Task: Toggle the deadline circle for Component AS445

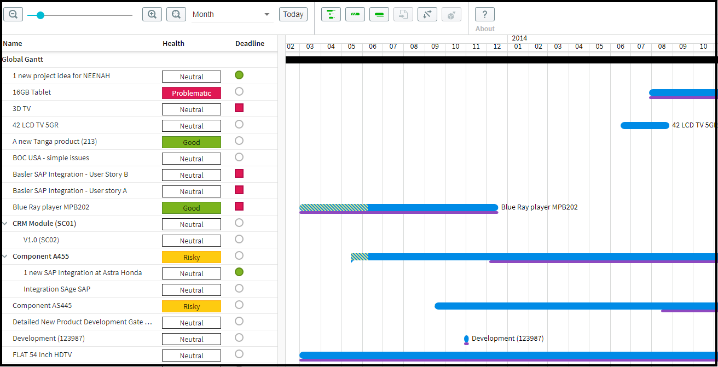Action: coord(239,306)
